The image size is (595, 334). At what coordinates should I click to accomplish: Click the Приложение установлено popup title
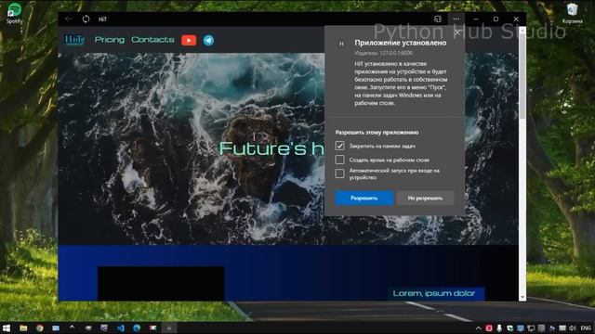coord(401,43)
